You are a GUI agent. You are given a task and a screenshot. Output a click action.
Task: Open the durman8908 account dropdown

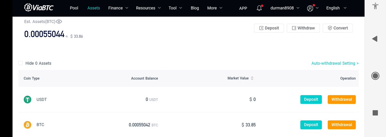[x=285, y=8]
